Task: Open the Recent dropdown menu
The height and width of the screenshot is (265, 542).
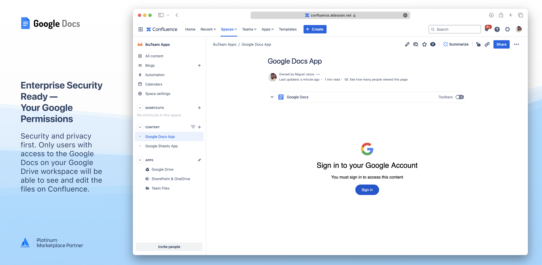Action: tap(208, 29)
